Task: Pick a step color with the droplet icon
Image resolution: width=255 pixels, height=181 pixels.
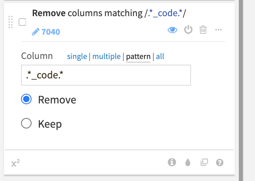Action: 188,162
